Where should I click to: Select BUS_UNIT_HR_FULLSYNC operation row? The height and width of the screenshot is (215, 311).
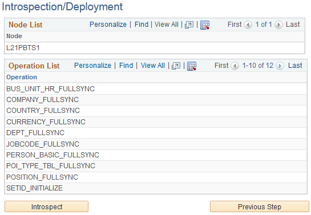[156, 89]
